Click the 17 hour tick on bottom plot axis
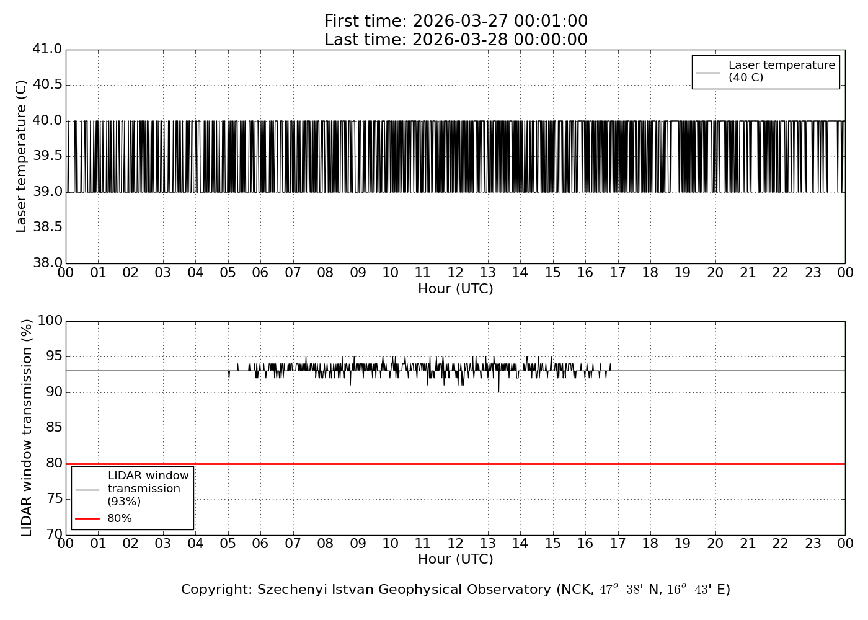Screen dimensions: 868x620 pyautogui.click(x=618, y=544)
